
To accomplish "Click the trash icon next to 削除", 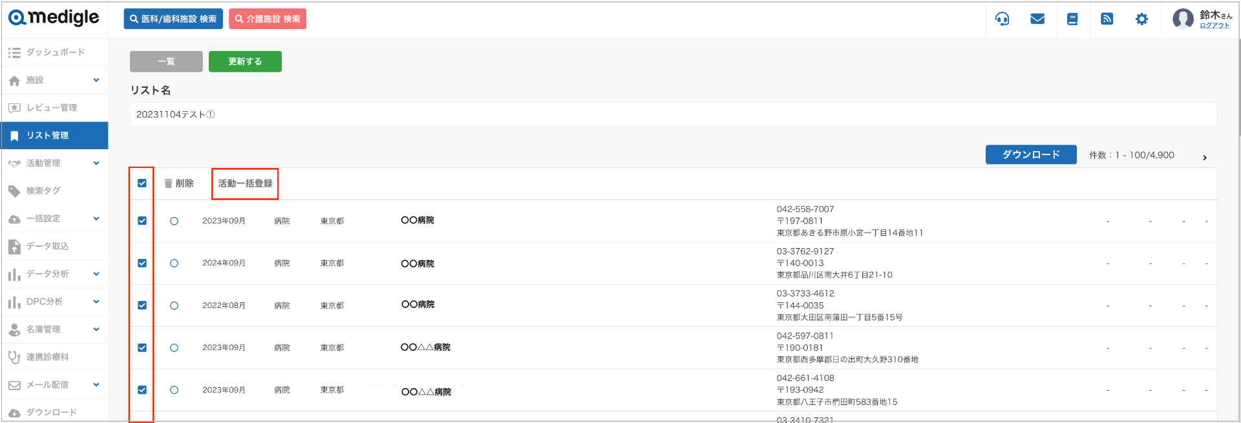I will tap(168, 183).
